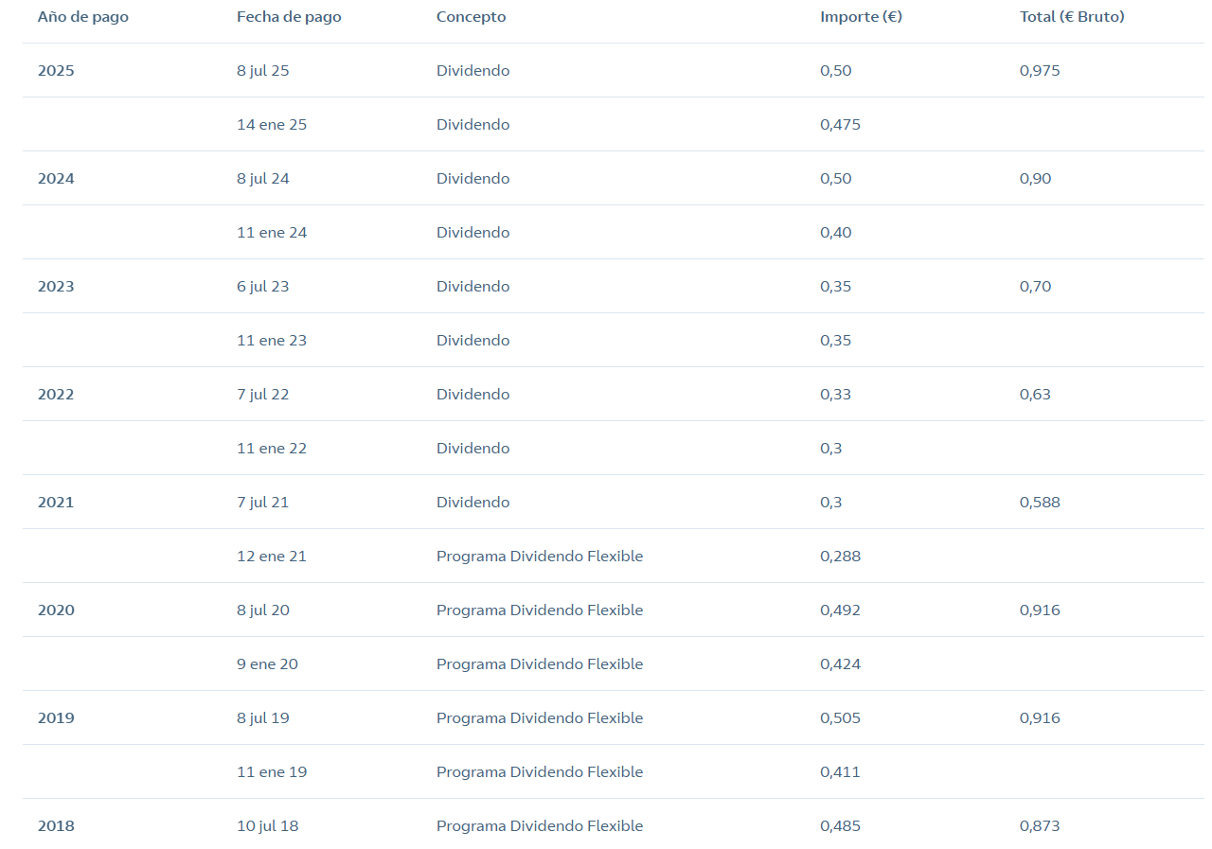1212x849 pixels.
Task: Click the 0,33 amount value
Action: [835, 395]
